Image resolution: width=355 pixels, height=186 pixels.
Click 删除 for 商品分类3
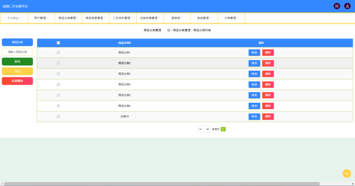click(x=268, y=74)
